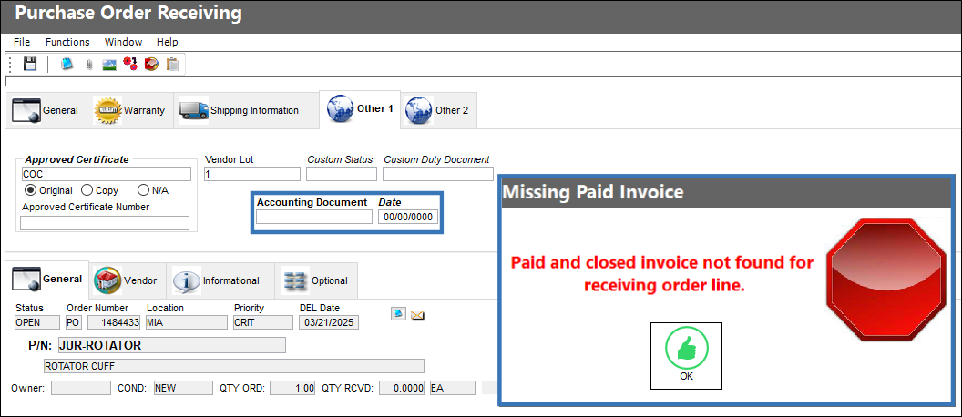Click the red flowers toolbar icon

(x=129, y=64)
